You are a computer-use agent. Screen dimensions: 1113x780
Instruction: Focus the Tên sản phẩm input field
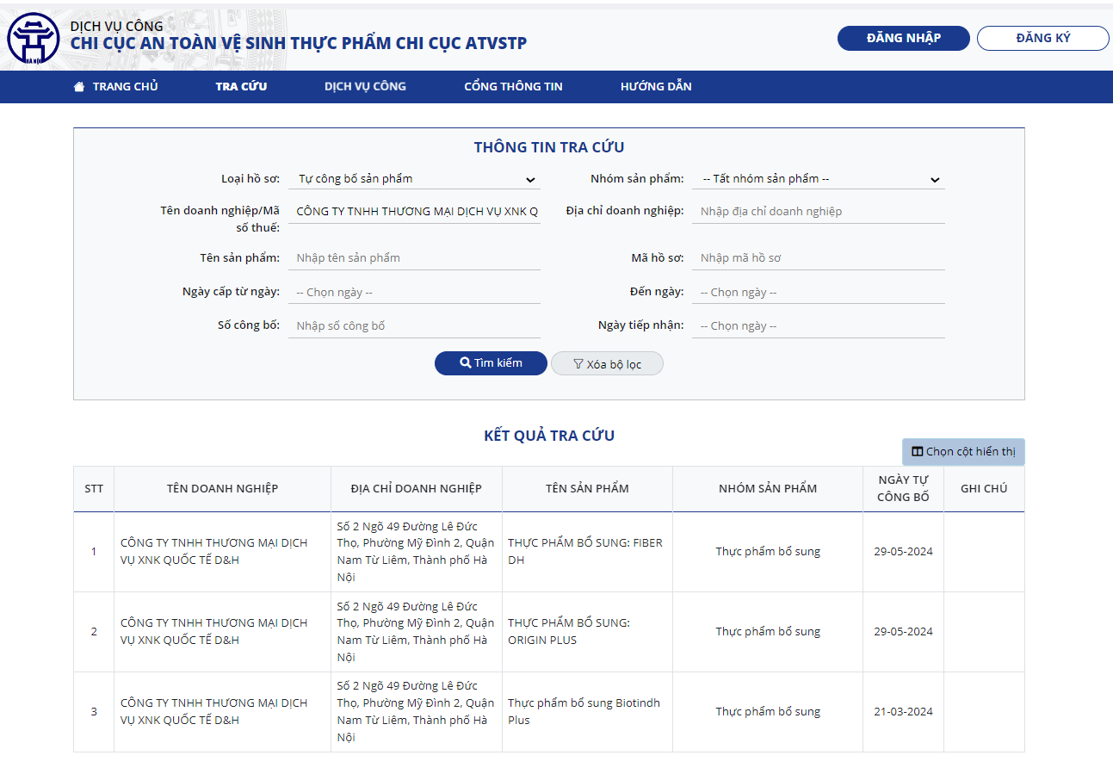414,258
